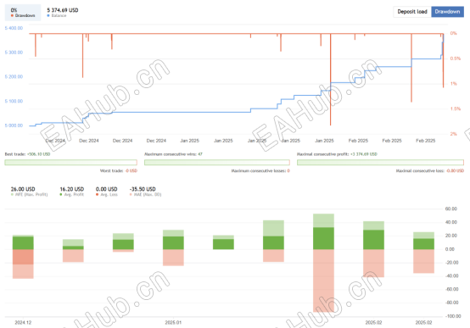Click the 5 100.00 balance axis label
Screen dimensions: 470x328
click(x=14, y=101)
